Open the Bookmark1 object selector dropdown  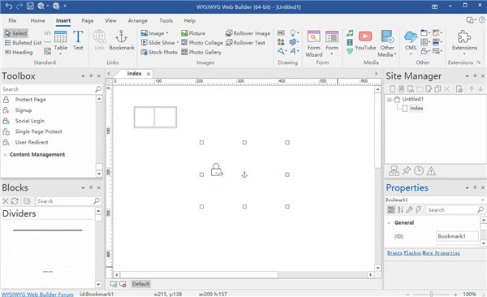point(483,200)
